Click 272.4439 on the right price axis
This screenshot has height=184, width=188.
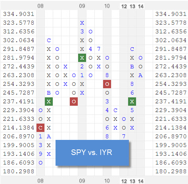tap(171, 66)
